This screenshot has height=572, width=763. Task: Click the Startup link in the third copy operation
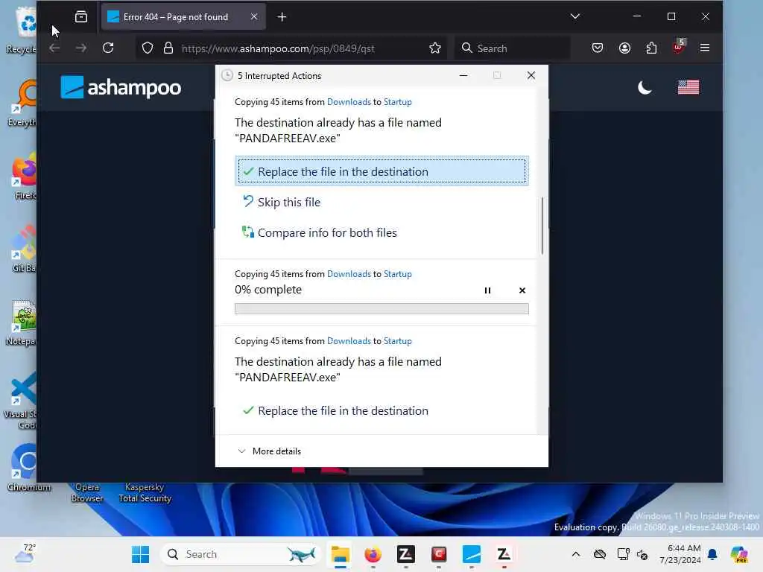398,341
